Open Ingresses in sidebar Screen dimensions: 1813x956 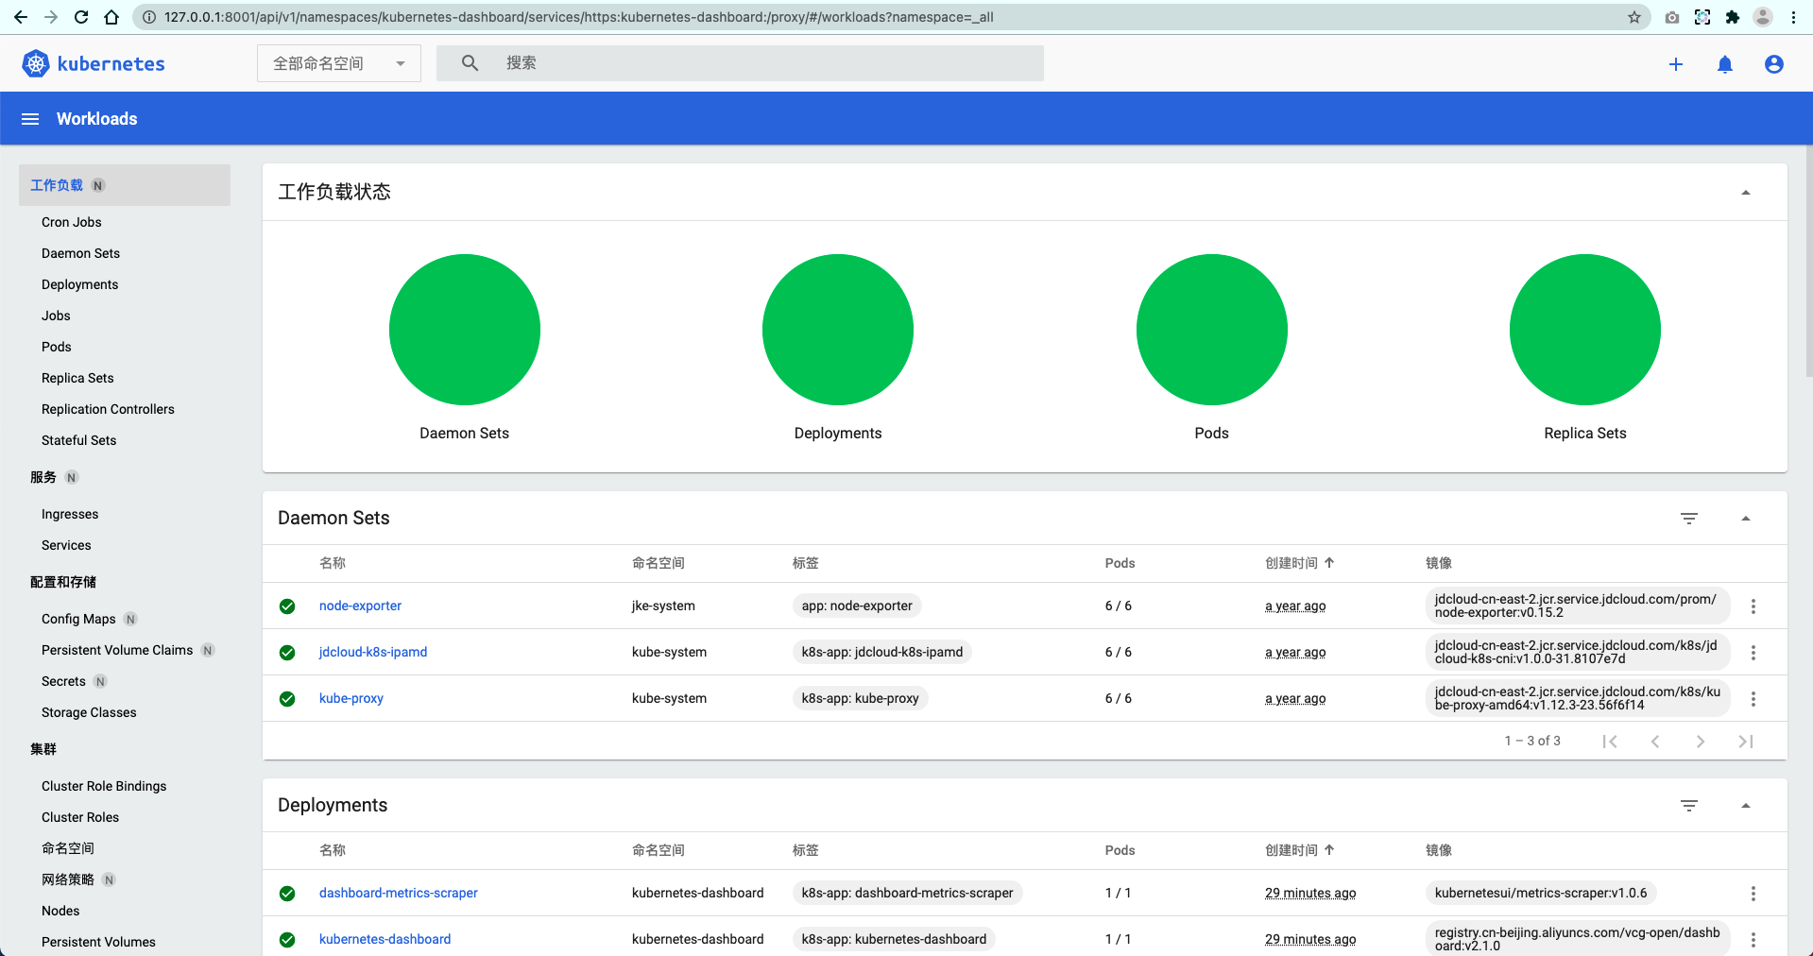tap(70, 514)
